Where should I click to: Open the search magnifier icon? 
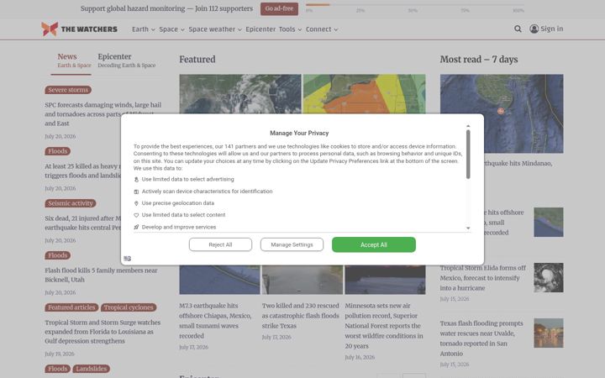click(518, 29)
